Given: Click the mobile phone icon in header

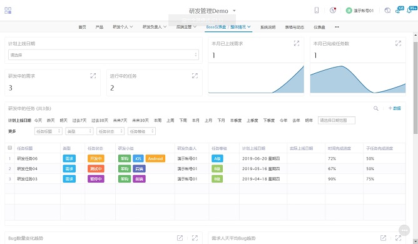Looking at the screenshot, I should click(x=317, y=11).
